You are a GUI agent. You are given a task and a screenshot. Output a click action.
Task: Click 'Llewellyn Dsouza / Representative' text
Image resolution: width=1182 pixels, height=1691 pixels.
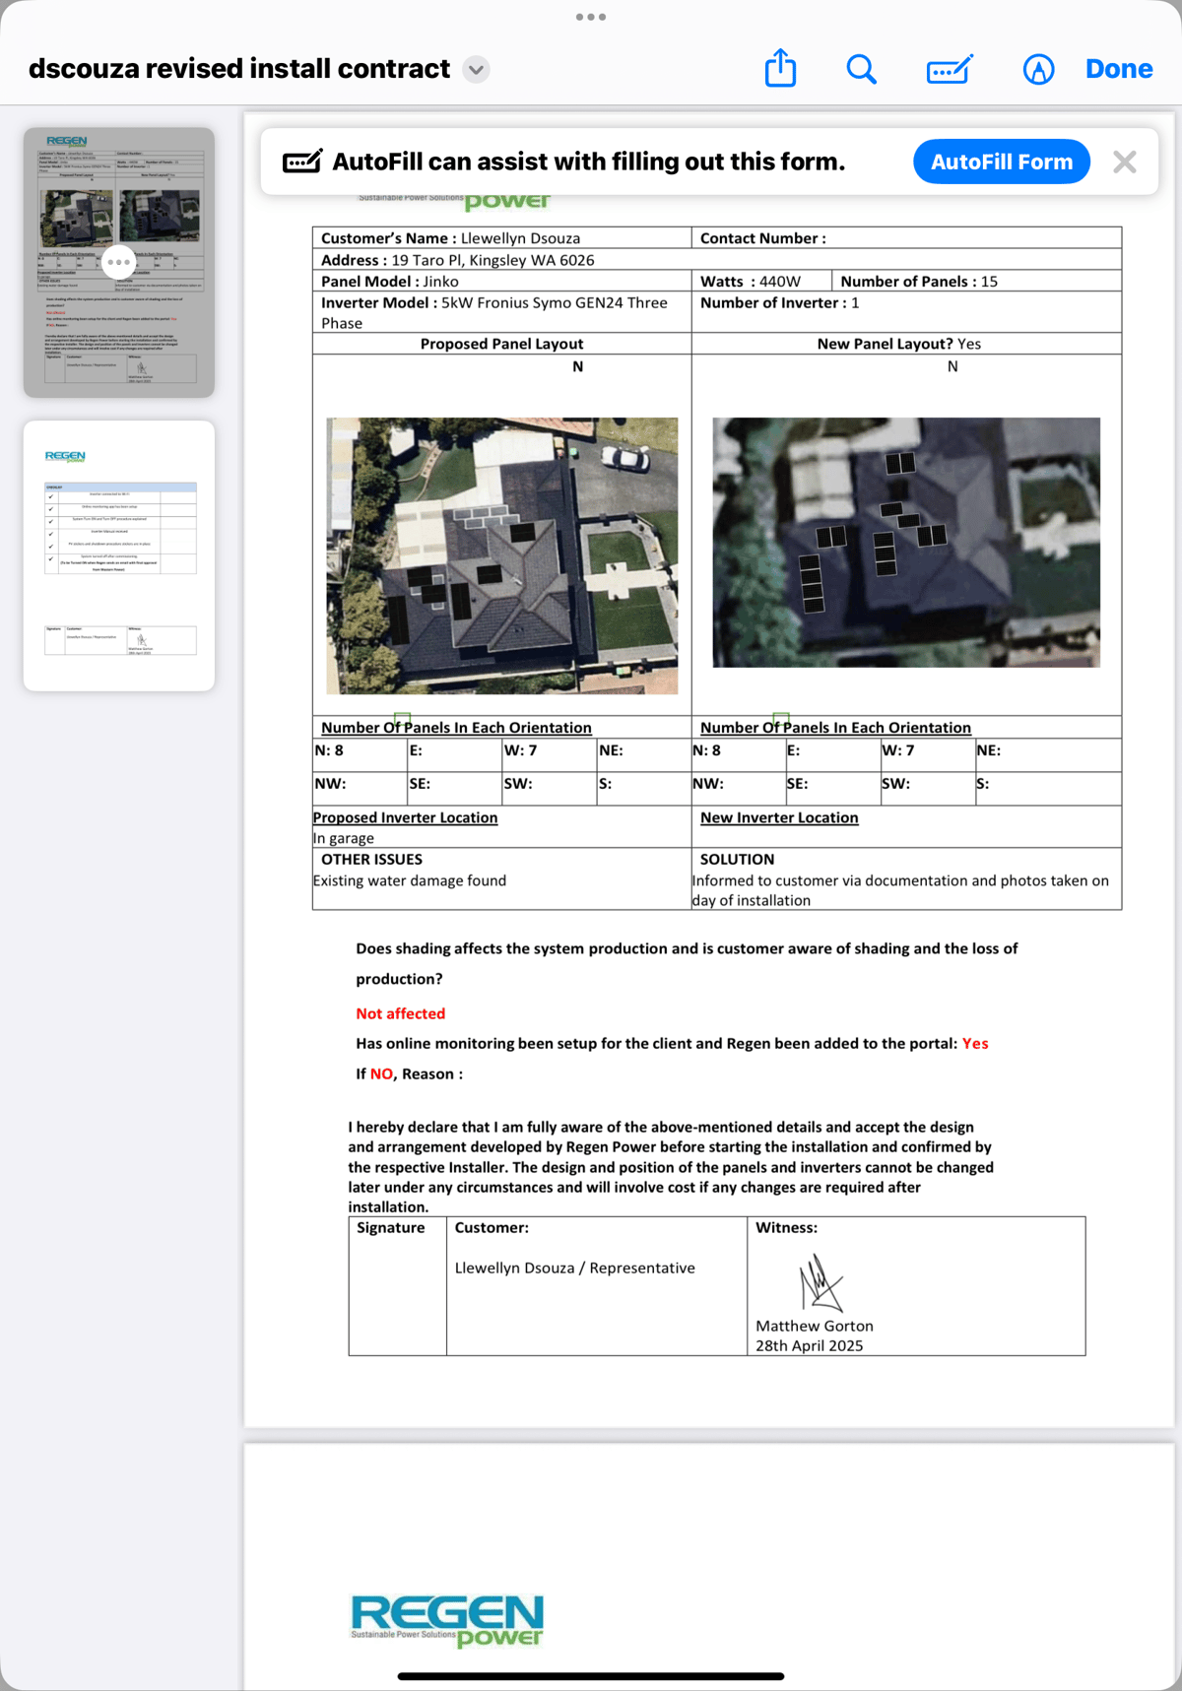[x=575, y=1268]
